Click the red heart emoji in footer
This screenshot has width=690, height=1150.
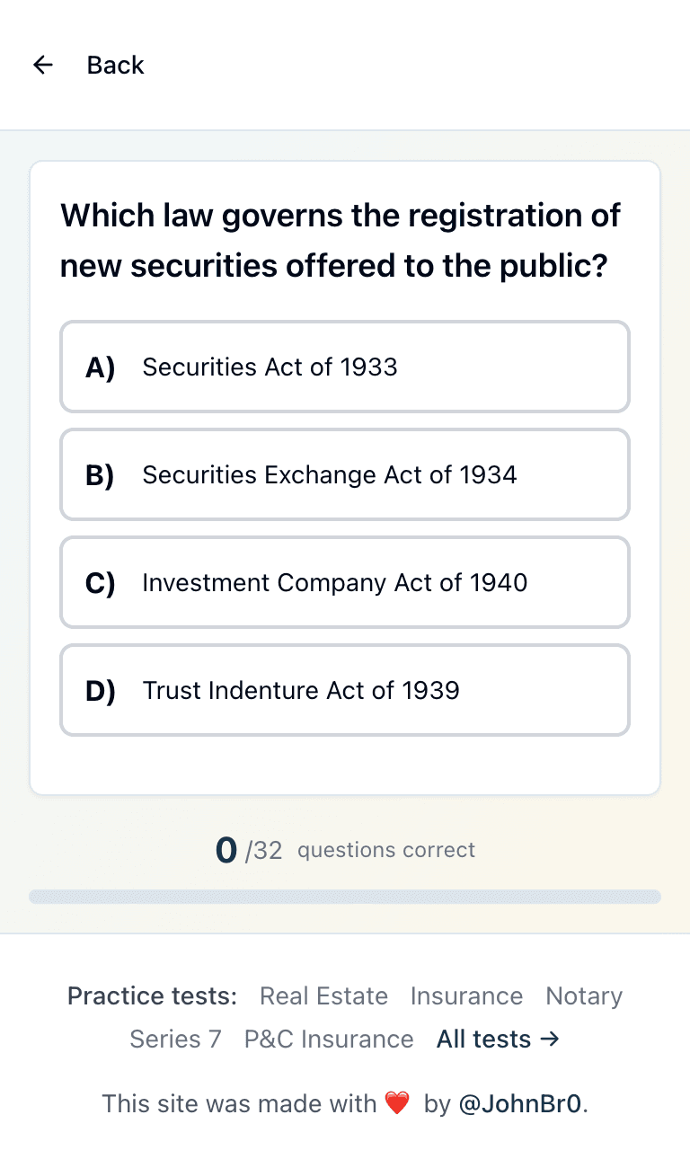397,1103
